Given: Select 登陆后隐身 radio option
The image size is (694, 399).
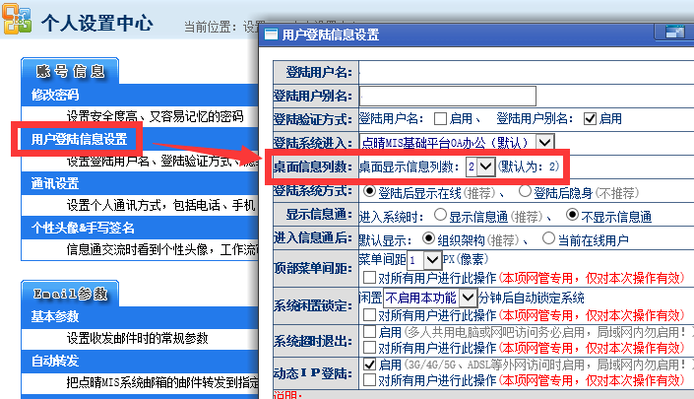Looking at the screenshot, I should click(525, 192).
